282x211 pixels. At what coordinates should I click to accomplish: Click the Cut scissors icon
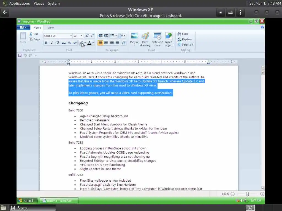pyautogui.click(x=31, y=34)
